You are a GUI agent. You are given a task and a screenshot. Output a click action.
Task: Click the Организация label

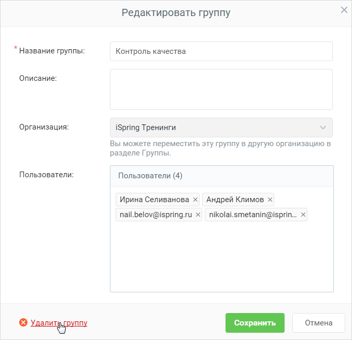coord(44,127)
